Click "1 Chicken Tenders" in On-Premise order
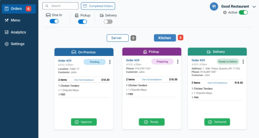The width and height of the screenshot is (259, 138). pyautogui.click(x=69, y=86)
